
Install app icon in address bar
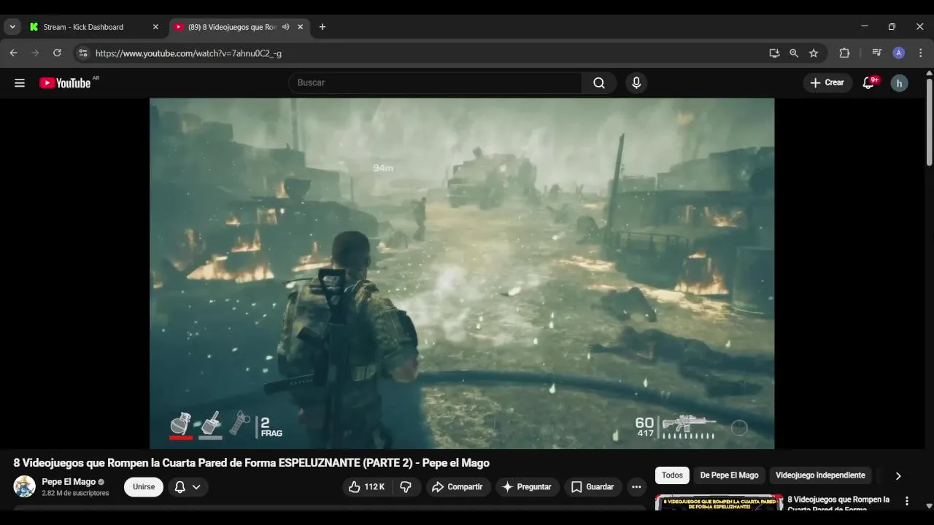[x=774, y=53]
